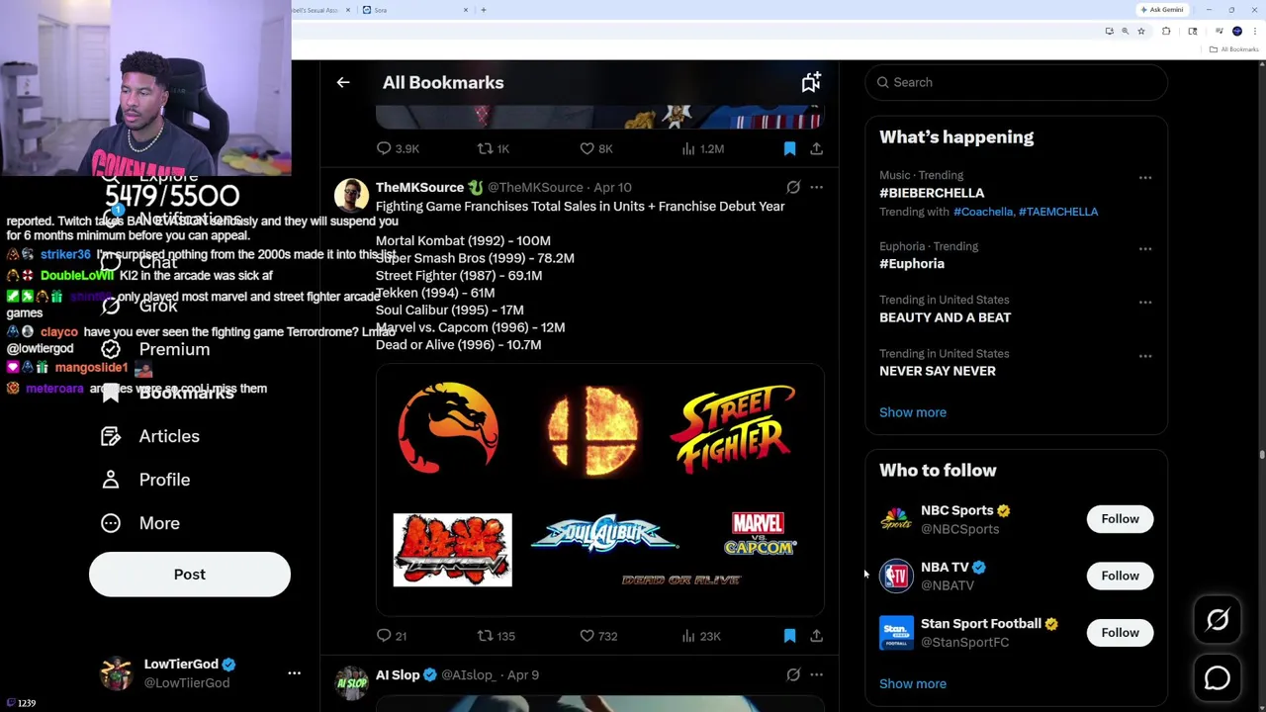Image resolution: width=1266 pixels, height=712 pixels.
Task: Click the Ask Gemini button
Action: pos(1162,10)
